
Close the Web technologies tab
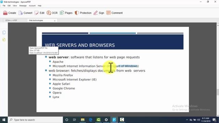(55, 20)
